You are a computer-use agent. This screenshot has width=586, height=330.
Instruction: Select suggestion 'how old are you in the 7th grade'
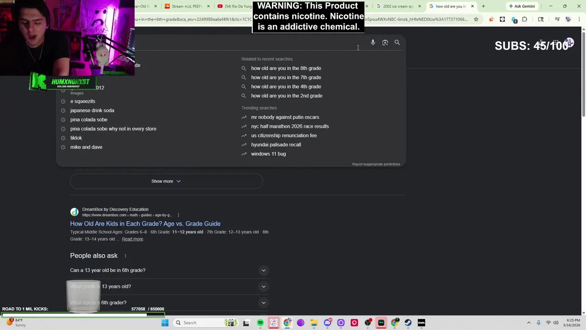pos(286,77)
